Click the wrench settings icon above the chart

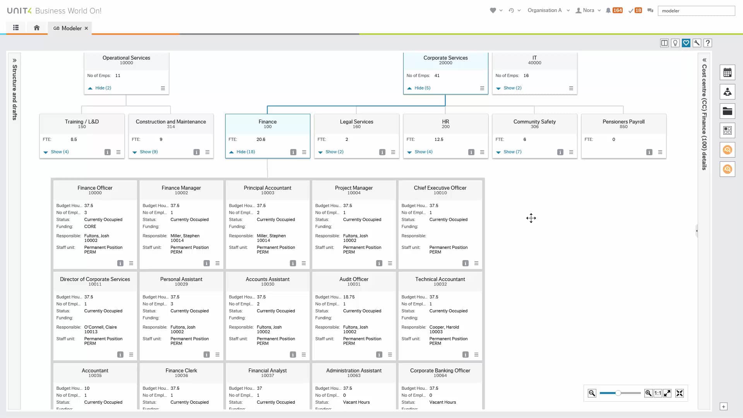(x=697, y=43)
